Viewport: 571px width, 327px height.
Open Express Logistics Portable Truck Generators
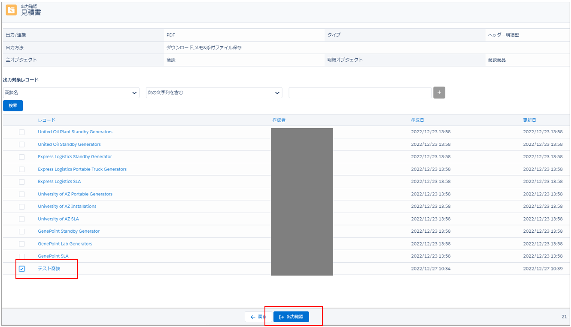point(82,169)
